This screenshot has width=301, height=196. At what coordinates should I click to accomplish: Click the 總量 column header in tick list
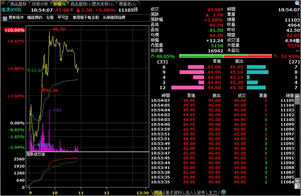pos(290,96)
